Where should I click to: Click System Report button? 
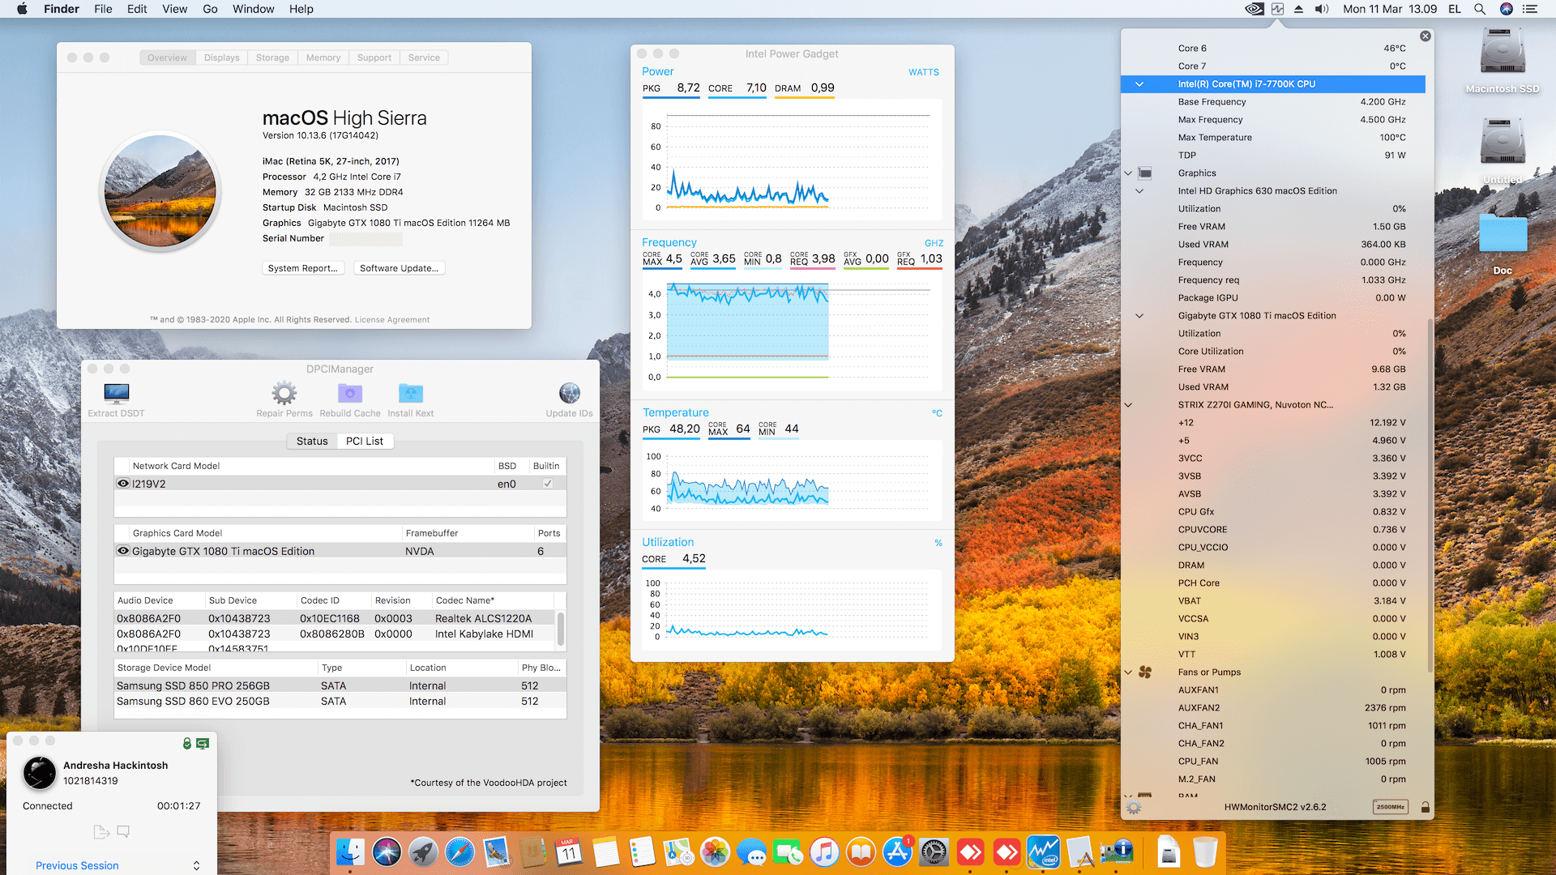[303, 268]
